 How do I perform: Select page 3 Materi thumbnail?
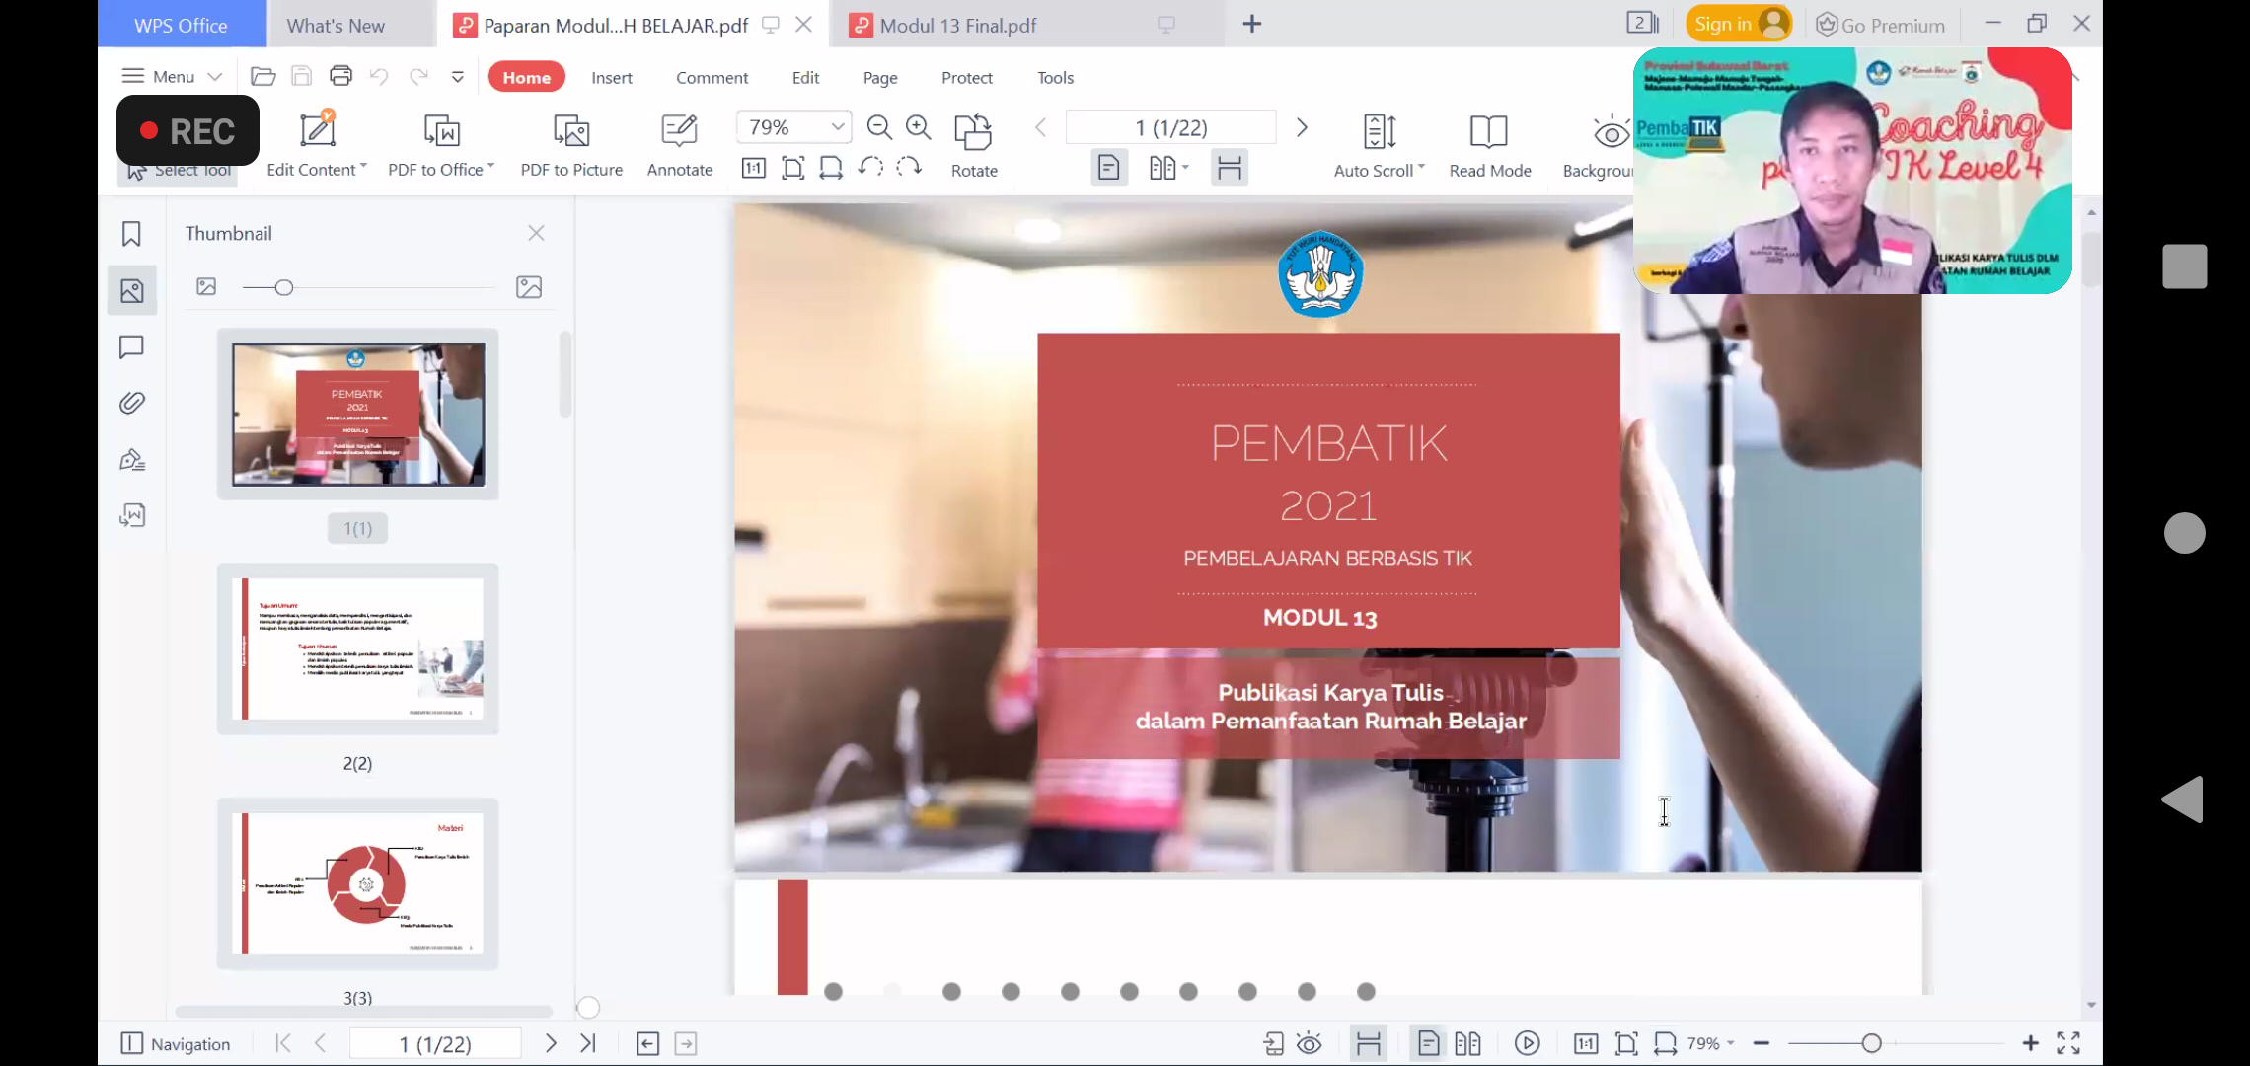click(x=357, y=883)
